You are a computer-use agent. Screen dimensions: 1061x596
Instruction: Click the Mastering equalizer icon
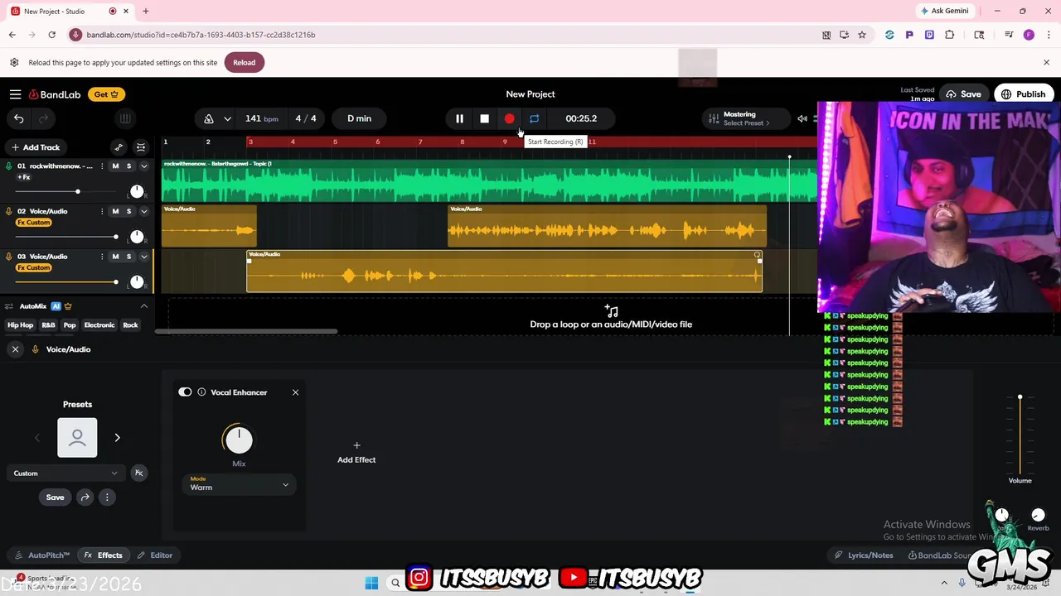(714, 118)
